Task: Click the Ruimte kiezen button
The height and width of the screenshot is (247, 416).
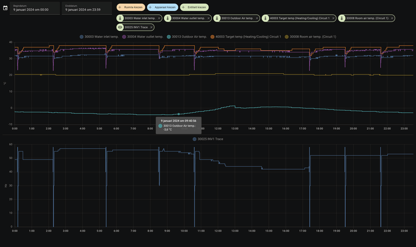Action: tap(131, 7)
